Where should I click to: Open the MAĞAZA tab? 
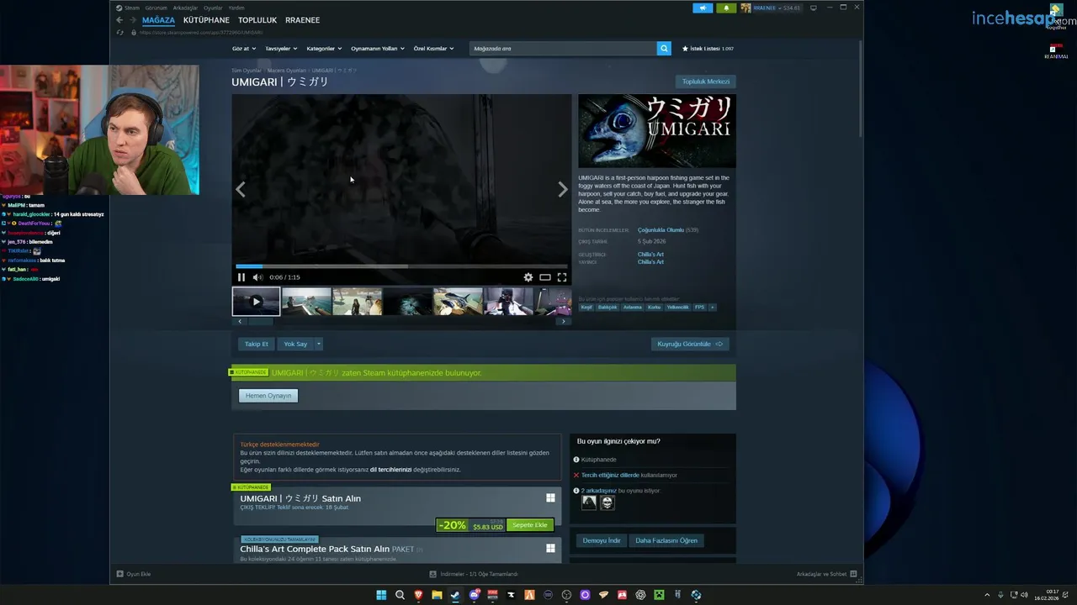click(158, 20)
